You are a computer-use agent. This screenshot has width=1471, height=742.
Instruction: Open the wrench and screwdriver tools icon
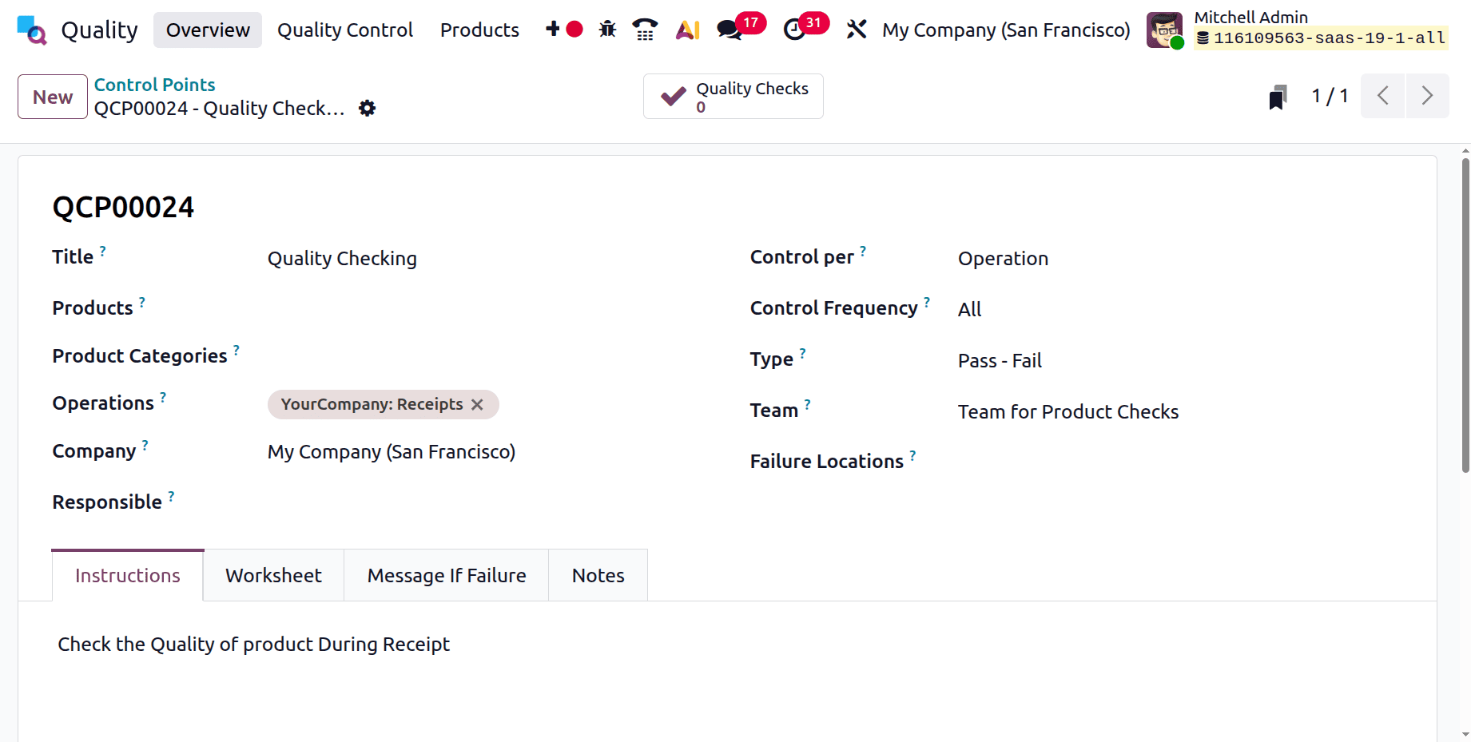(857, 30)
